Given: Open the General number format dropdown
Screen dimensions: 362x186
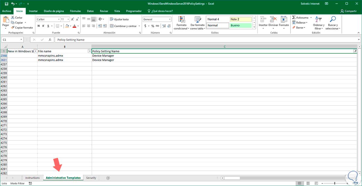Looking at the screenshot, I should coord(170,19).
